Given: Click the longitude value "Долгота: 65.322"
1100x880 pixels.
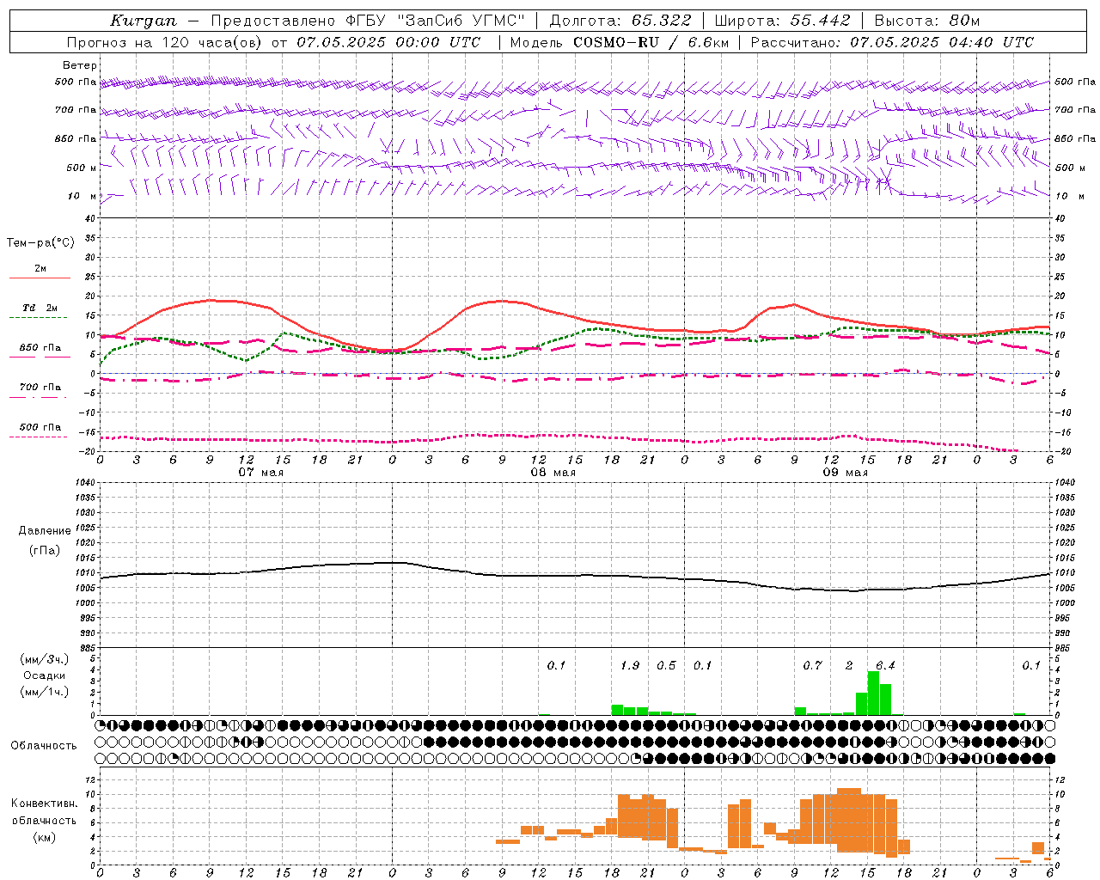Looking at the screenshot, I should click(x=620, y=20).
